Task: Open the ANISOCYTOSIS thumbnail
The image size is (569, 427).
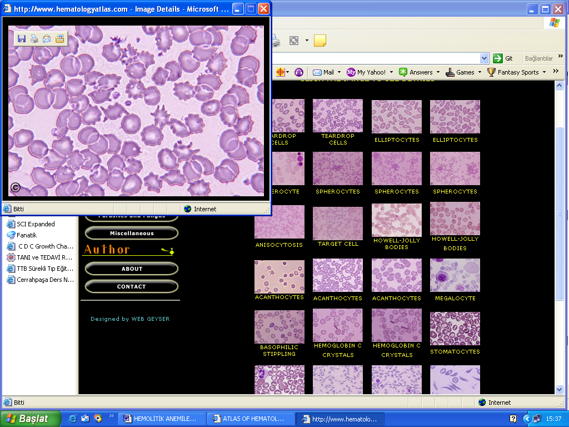Action: pos(279,221)
